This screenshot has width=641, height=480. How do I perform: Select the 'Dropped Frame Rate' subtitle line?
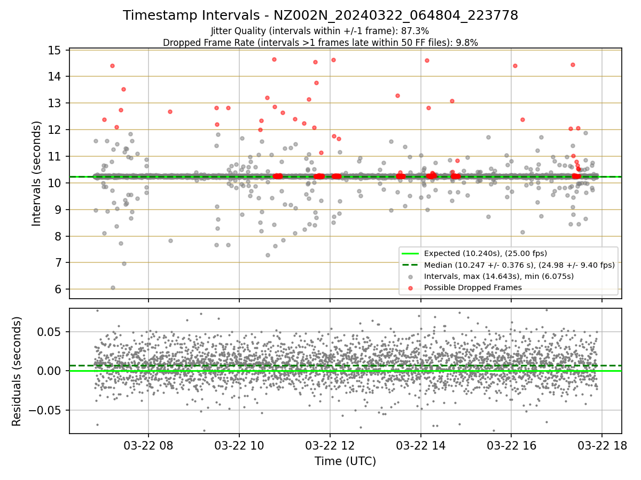click(320, 42)
